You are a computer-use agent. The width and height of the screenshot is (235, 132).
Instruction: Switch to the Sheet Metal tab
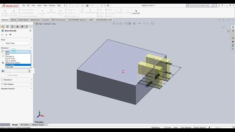pyautogui.click(x=23, y=20)
